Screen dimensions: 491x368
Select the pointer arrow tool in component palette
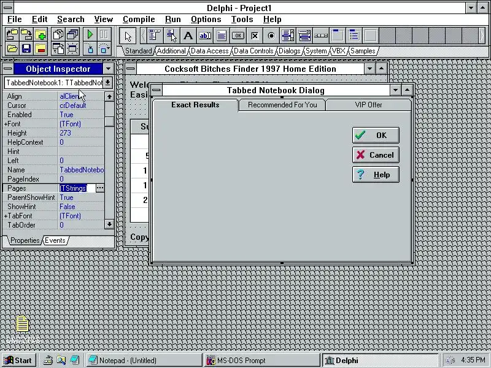128,36
